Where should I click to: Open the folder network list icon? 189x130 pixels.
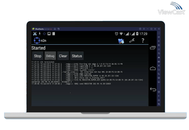(121, 41)
